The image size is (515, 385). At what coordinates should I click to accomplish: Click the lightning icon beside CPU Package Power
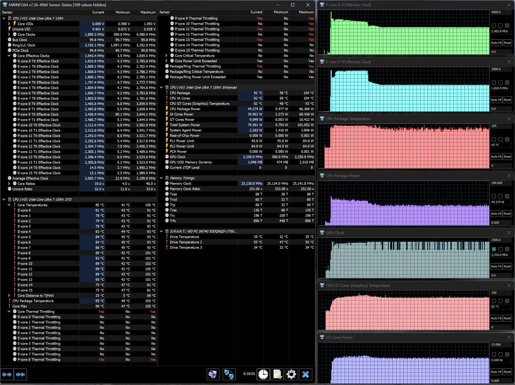pos(167,109)
